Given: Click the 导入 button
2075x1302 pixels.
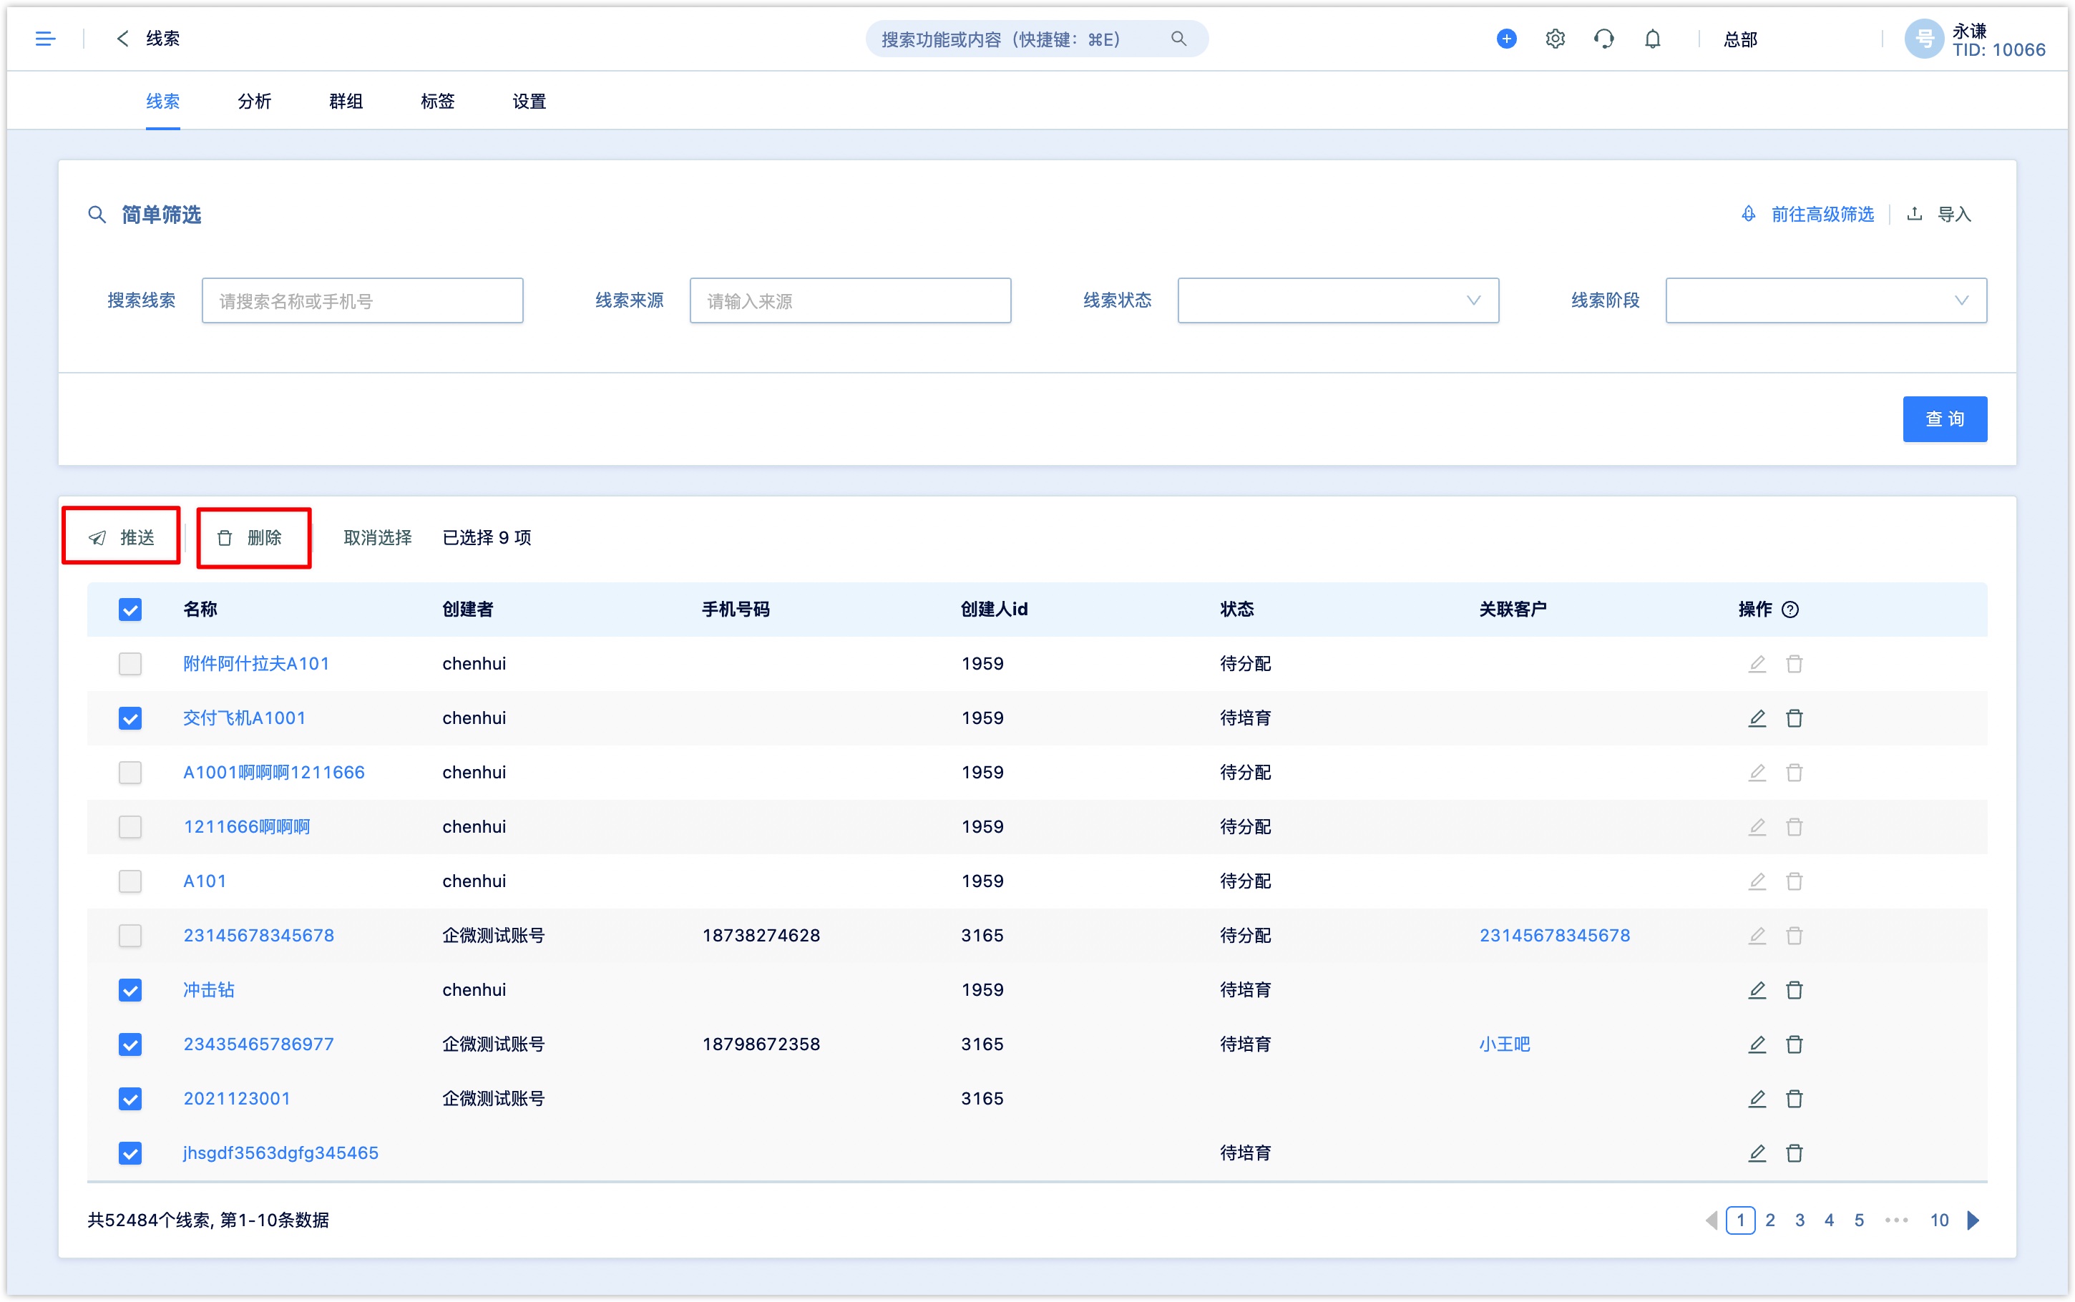Looking at the screenshot, I should [x=1938, y=214].
